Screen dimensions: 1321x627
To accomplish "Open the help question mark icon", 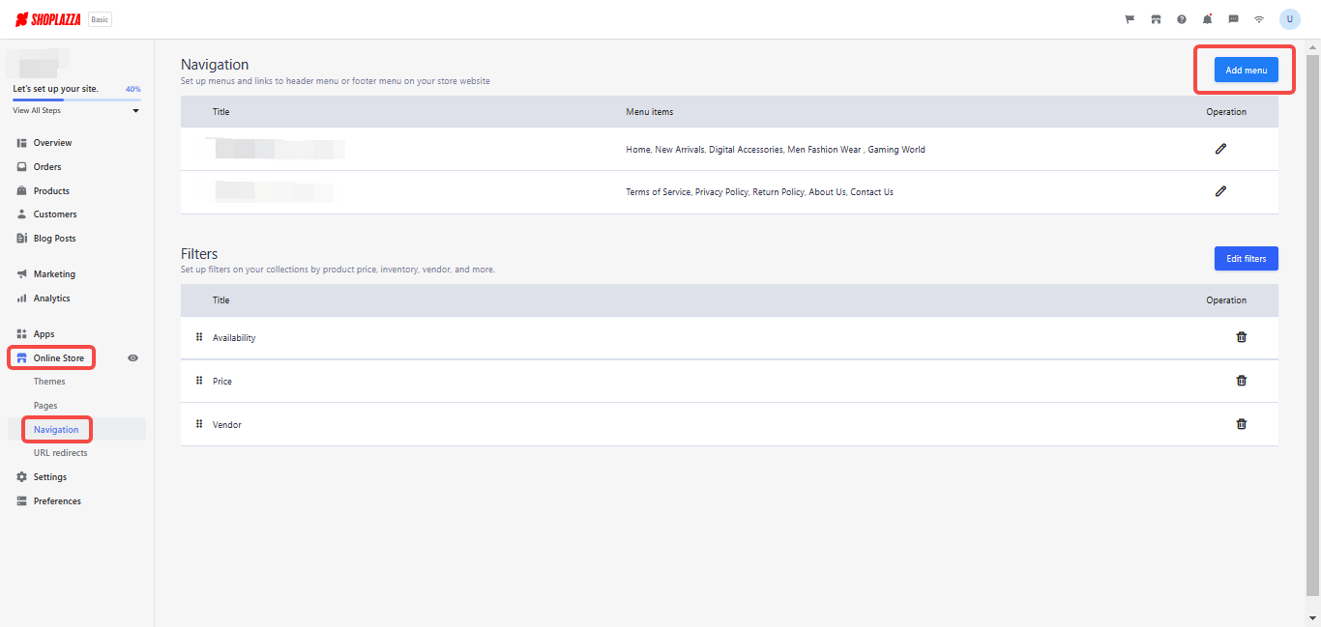I will [x=1182, y=19].
